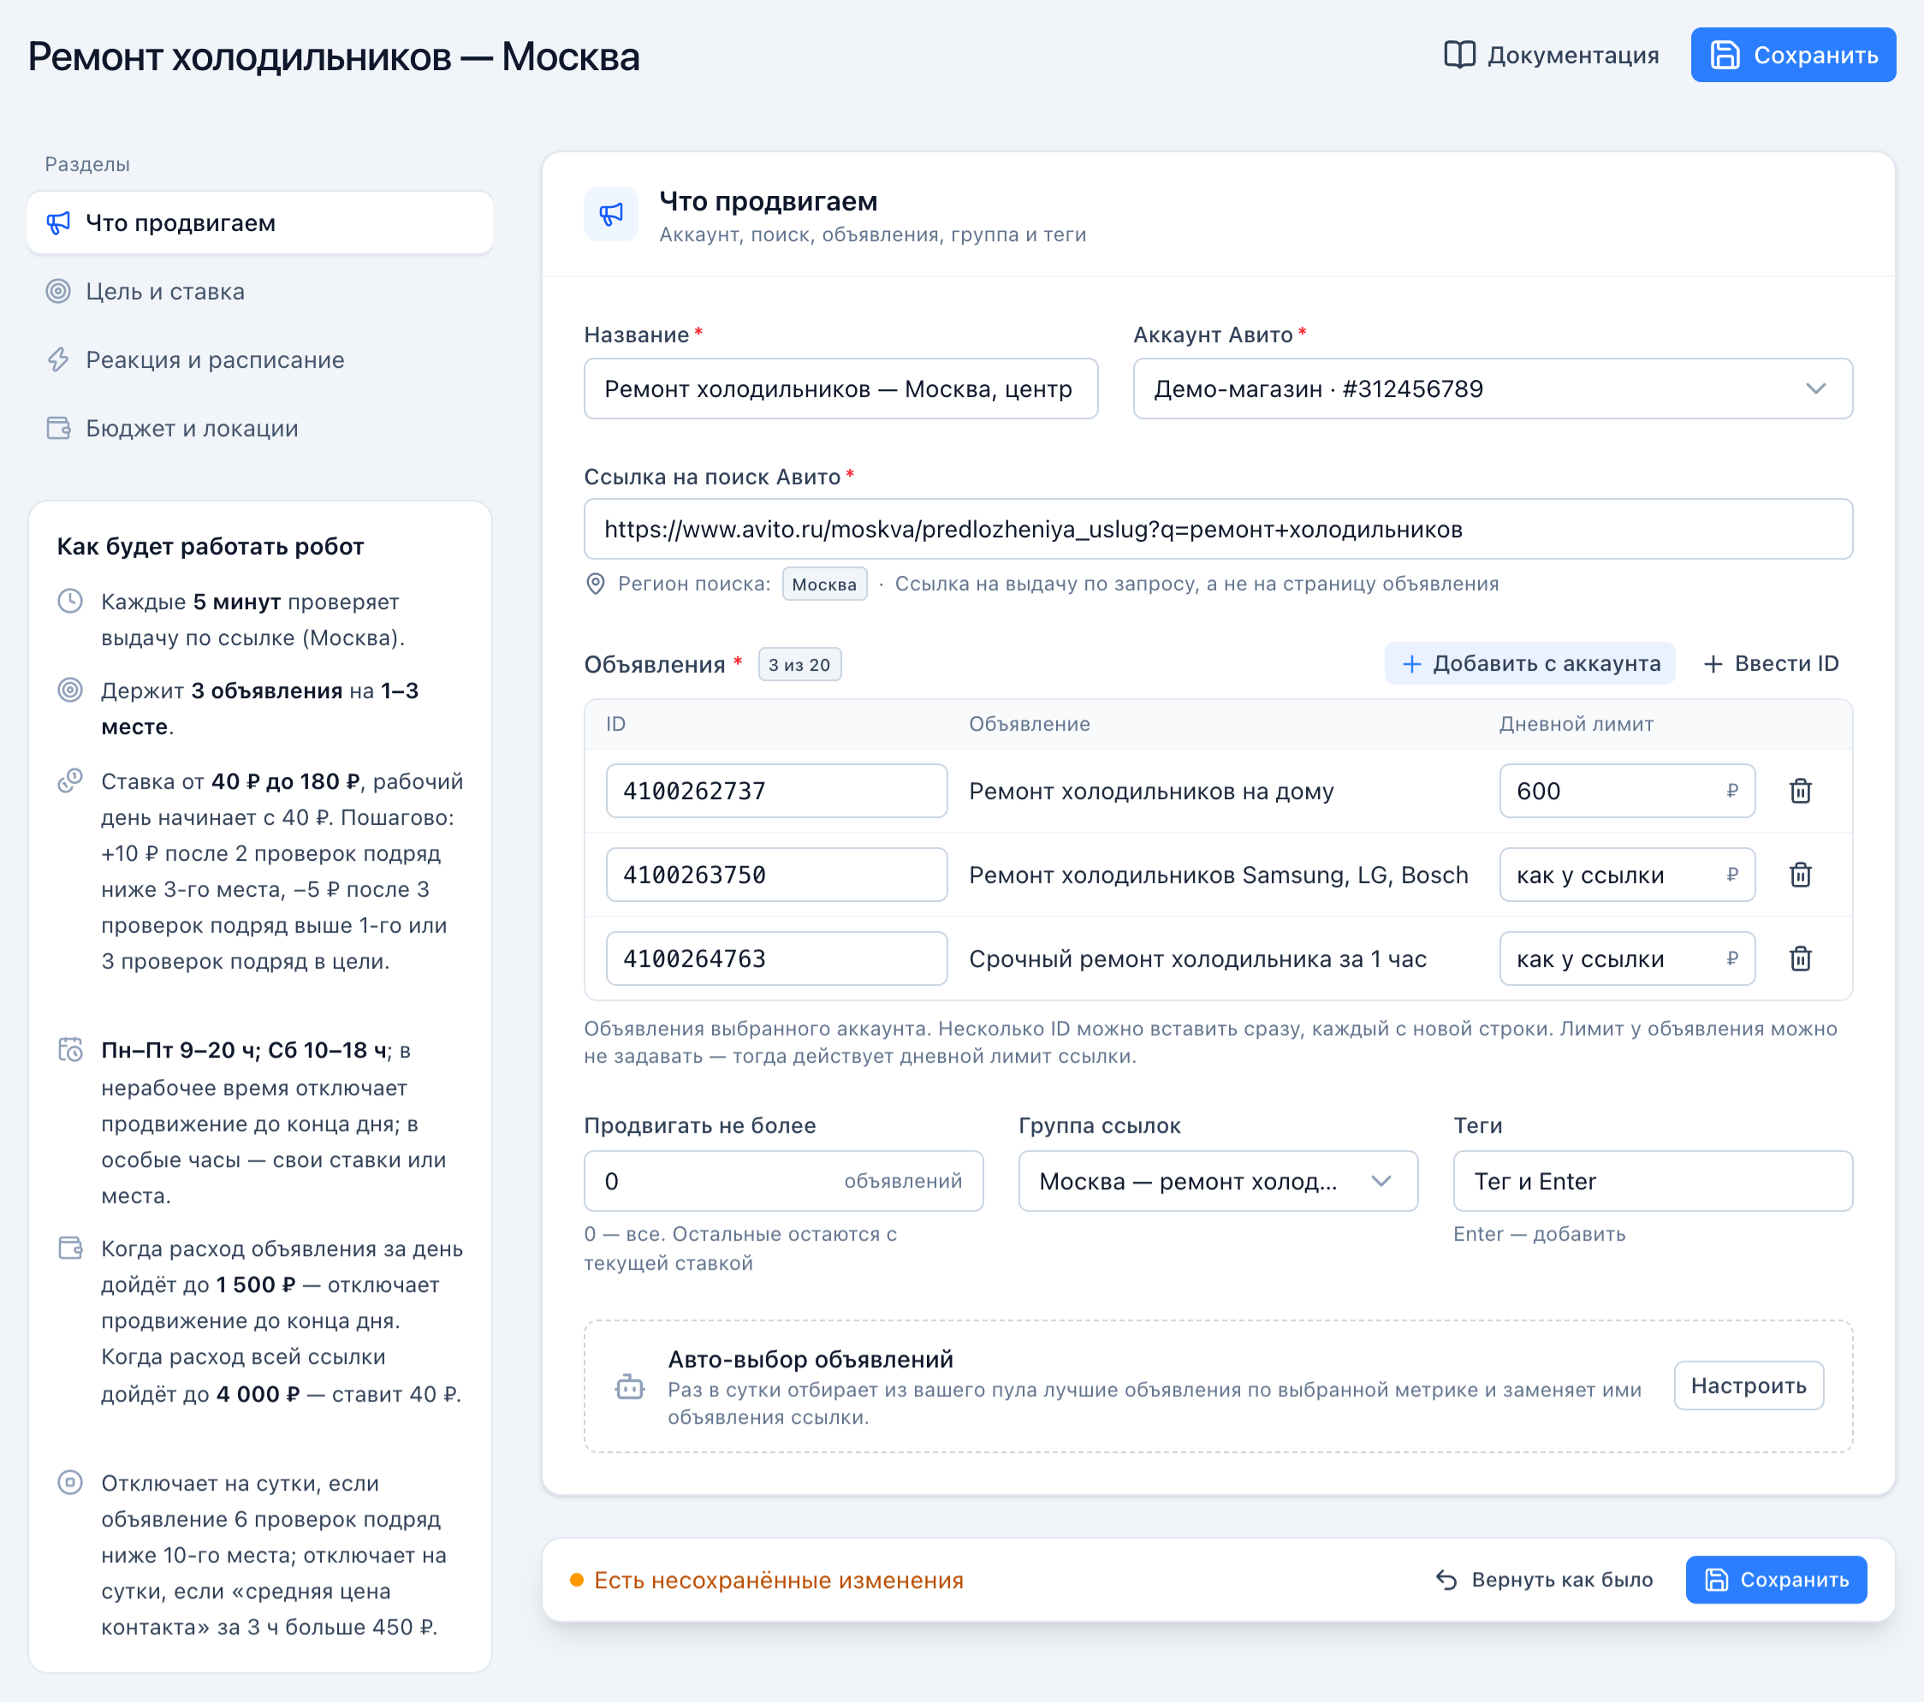Click the Документация link text
This screenshot has height=1702, width=1924.
click(x=1573, y=55)
